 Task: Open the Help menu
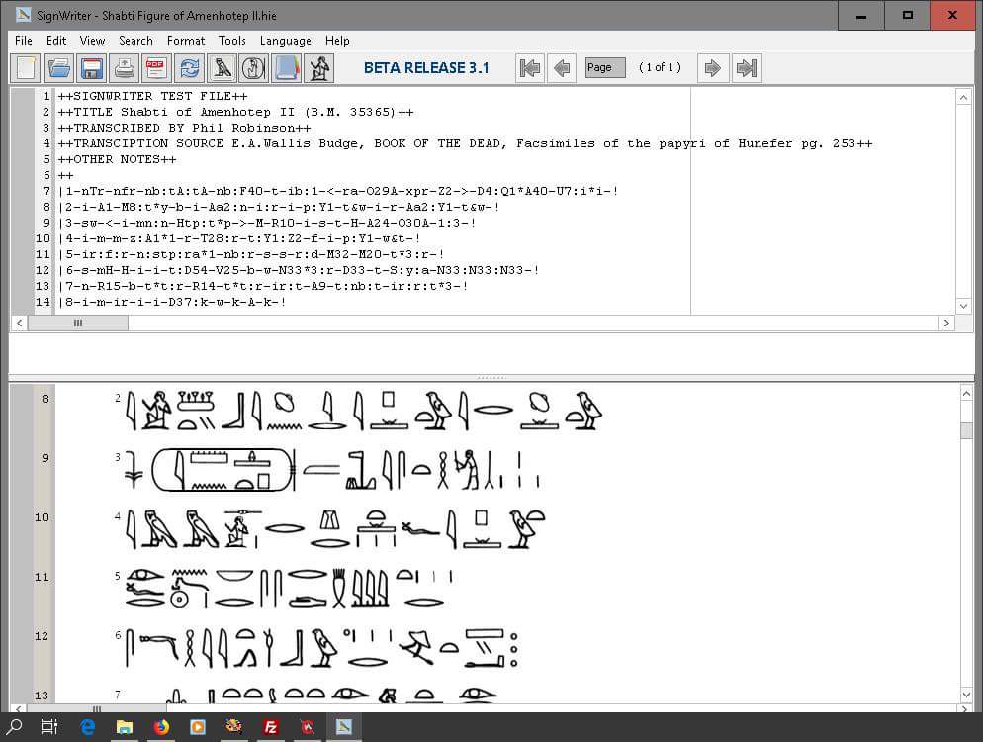coord(337,41)
